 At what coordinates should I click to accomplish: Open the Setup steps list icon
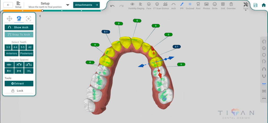click(18, 5)
